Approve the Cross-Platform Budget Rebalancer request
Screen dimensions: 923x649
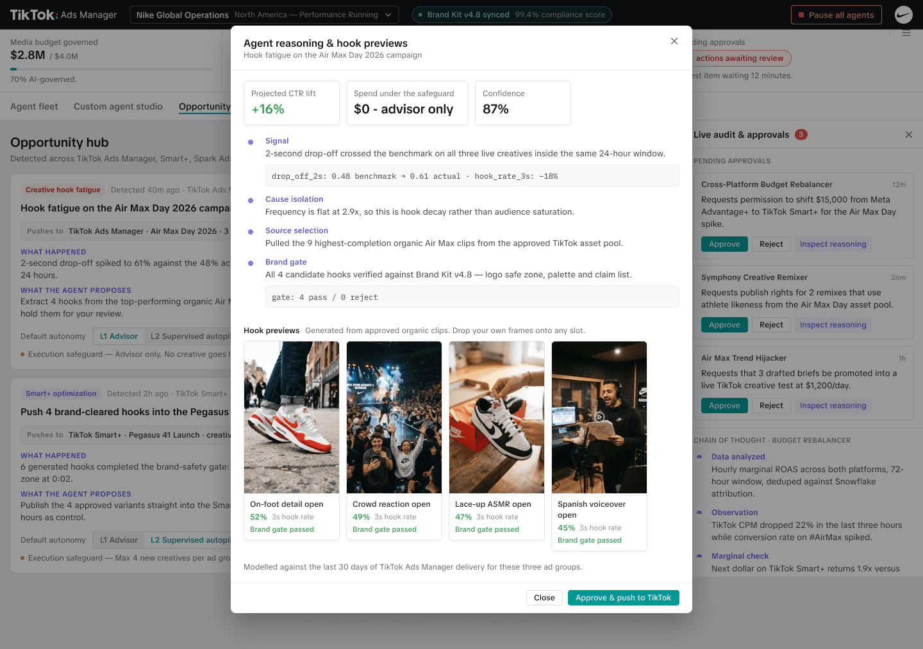(724, 244)
